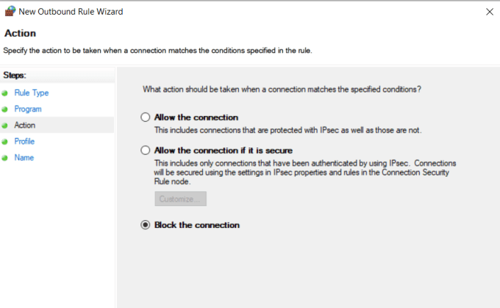The height and width of the screenshot is (308, 500).
Task: Select the Block the connection radio button
Action: point(145,225)
